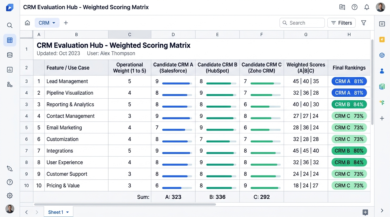This screenshot has width=390, height=217.
Task: Expand the right side panel chevron
Action: [382, 211]
